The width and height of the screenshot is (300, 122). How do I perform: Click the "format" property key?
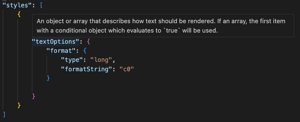(x=61, y=51)
